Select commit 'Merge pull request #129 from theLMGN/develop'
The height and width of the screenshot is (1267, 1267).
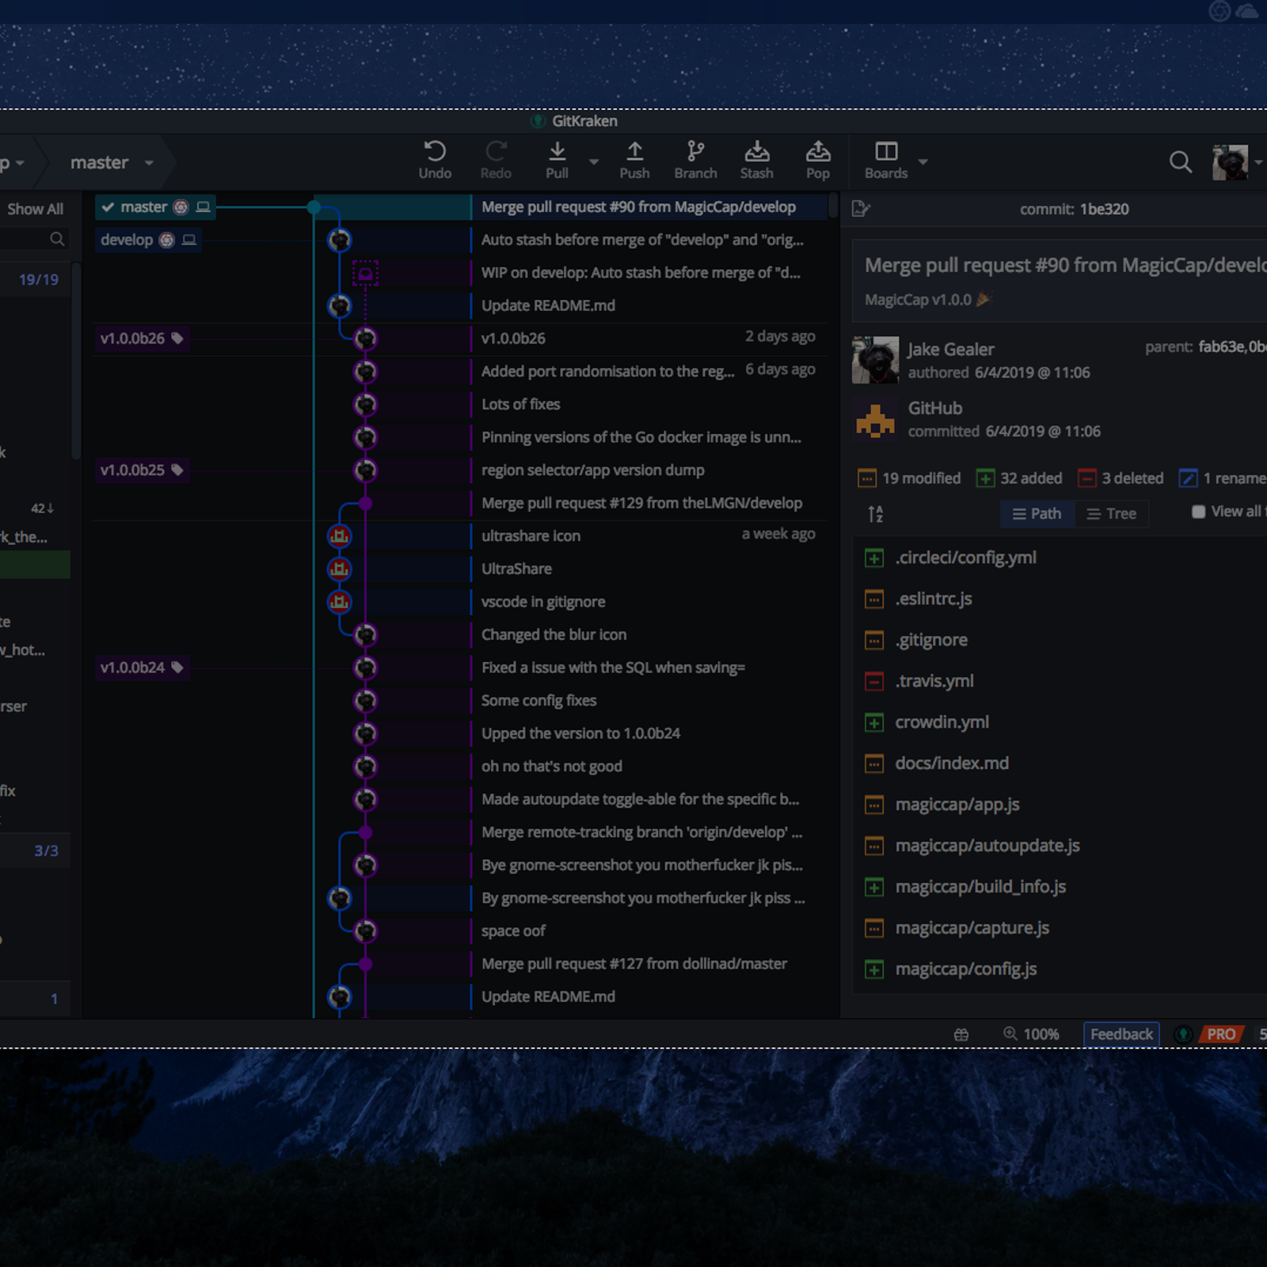(x=641, y=504)
